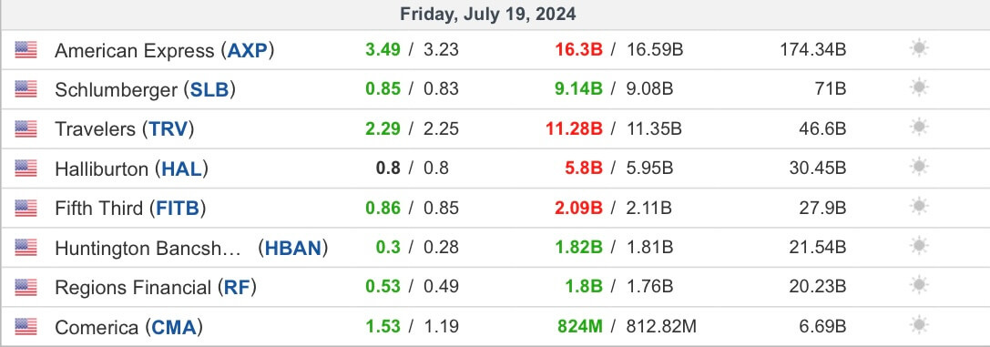Select Halliburton market cap 30.45B
The image size is (990, 347).
[818, 168]
